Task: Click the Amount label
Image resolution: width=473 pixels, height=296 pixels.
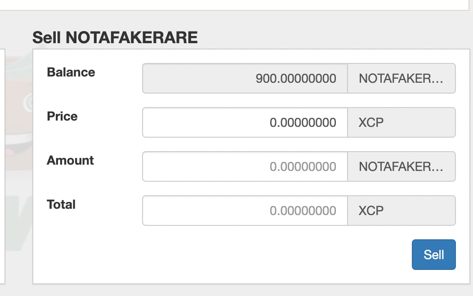Action: tap(70, 161)
